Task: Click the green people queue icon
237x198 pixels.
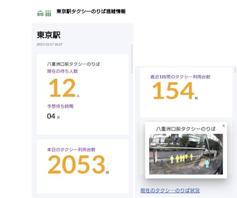Action: tap(48, 13)
